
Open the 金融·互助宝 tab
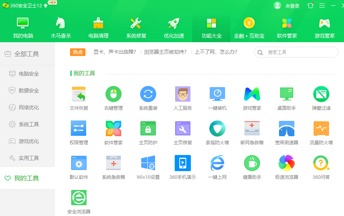click(x=249, y=28)
